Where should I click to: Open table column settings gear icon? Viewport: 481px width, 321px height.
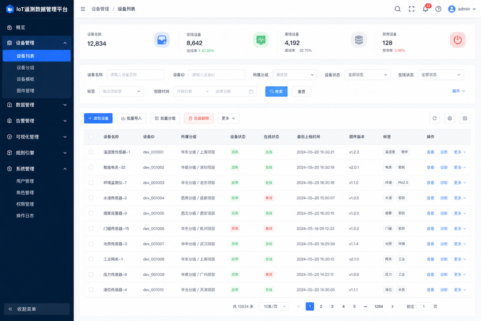tap(450, 118)
